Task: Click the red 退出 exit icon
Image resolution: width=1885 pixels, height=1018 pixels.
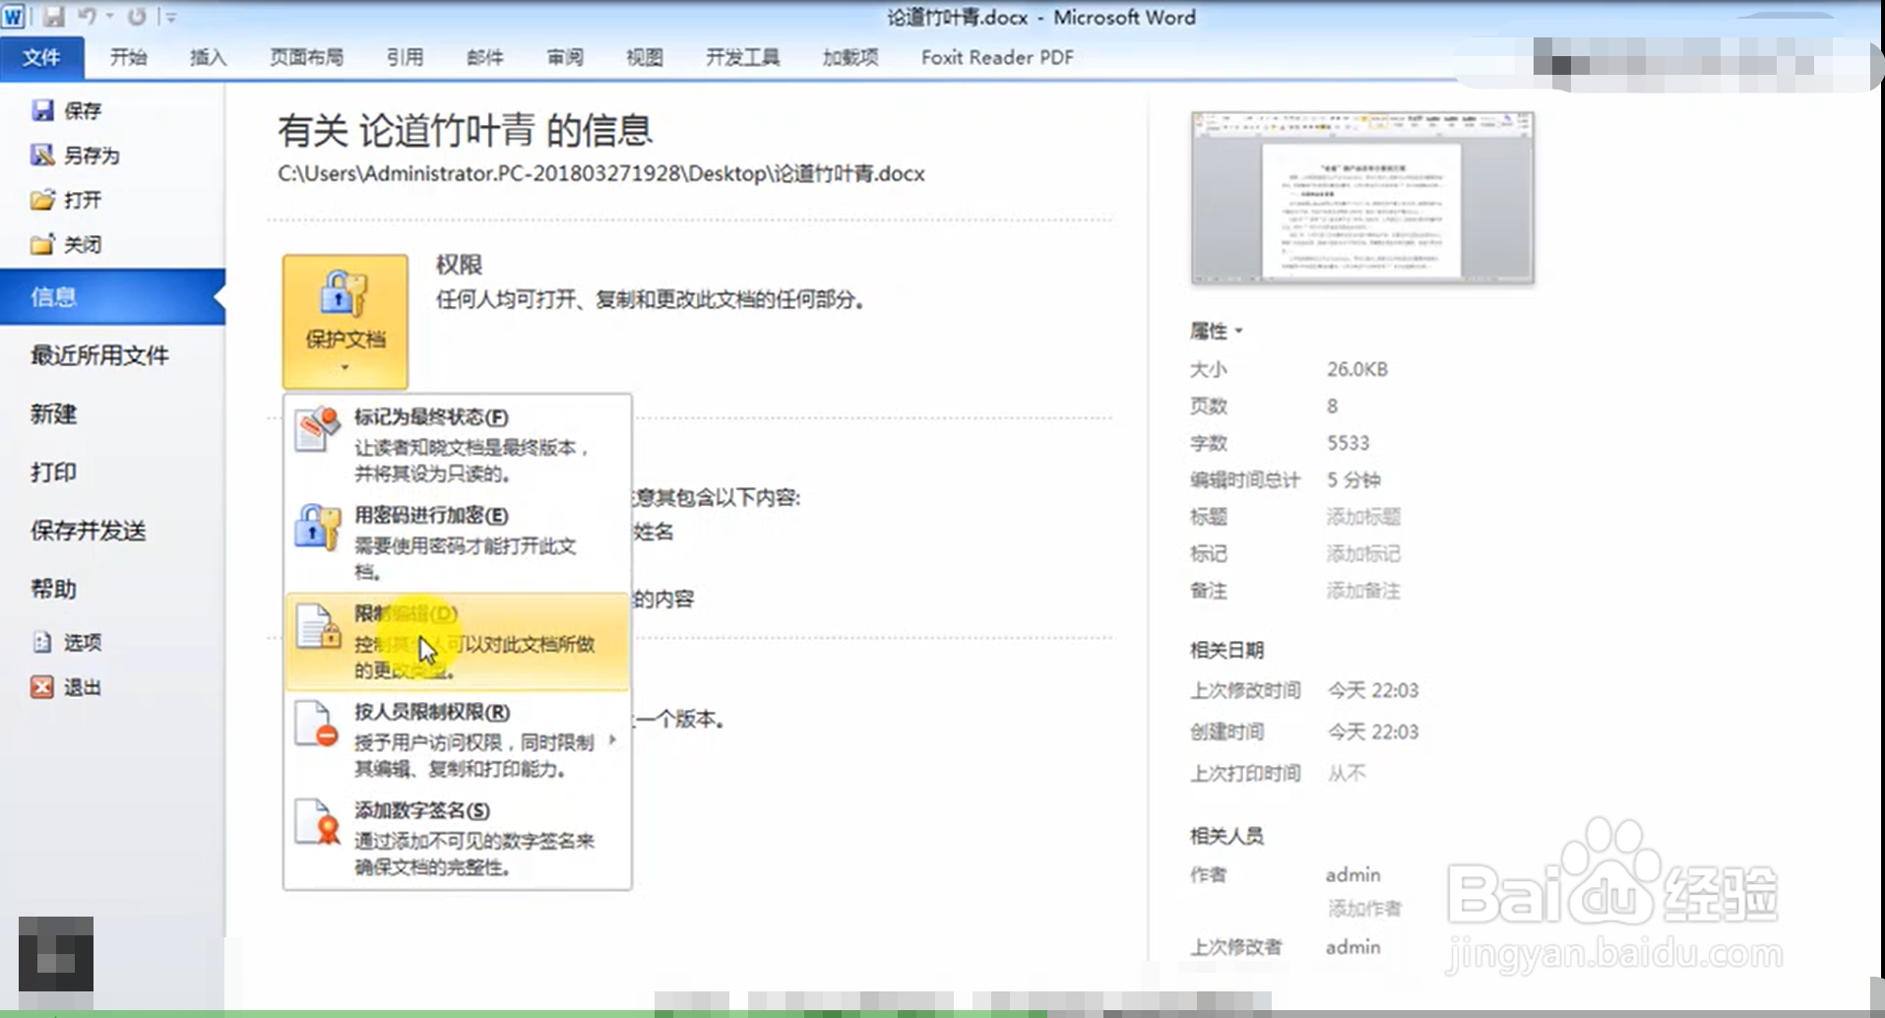Action: point(42,687)
